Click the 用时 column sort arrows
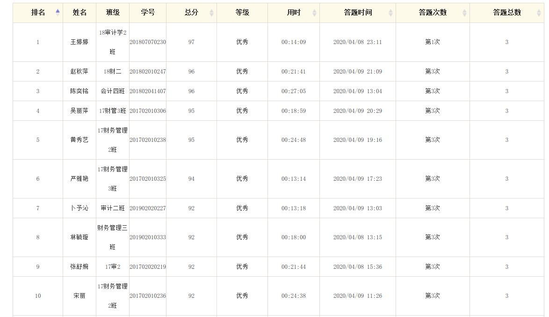The height and width of the screenshot is (317, 549). pos(314,13)
